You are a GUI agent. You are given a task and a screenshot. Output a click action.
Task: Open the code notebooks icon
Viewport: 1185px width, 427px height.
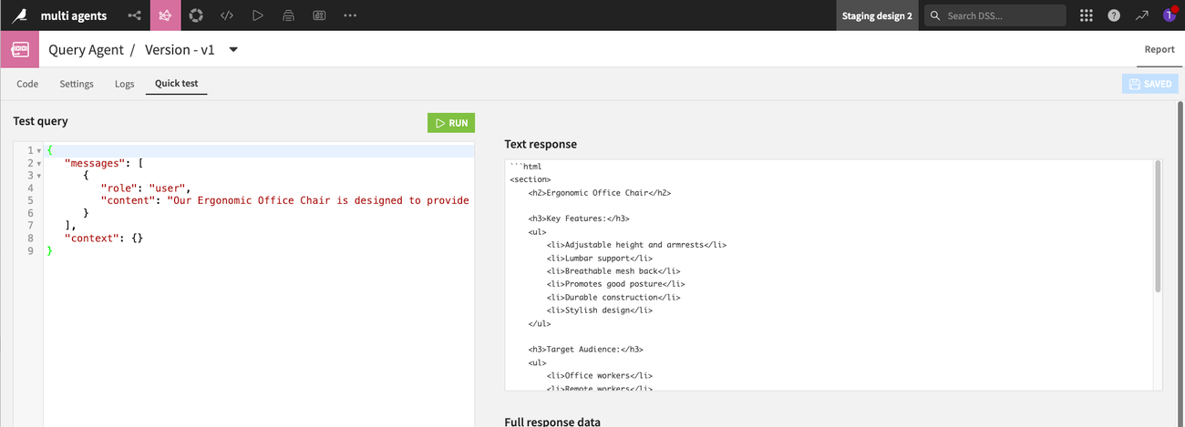(x=227, y=15)
